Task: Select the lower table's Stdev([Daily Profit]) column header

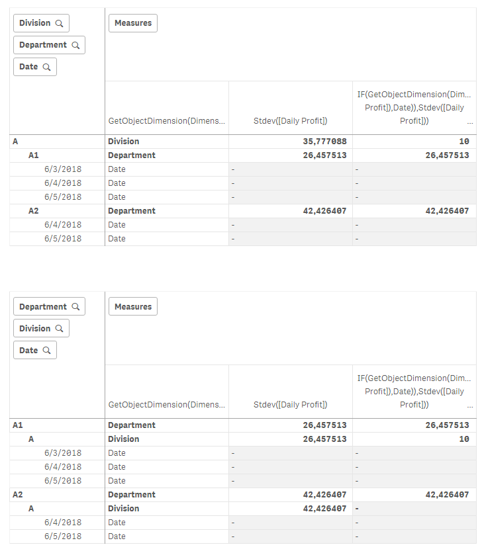Action: tap(291, 405)
